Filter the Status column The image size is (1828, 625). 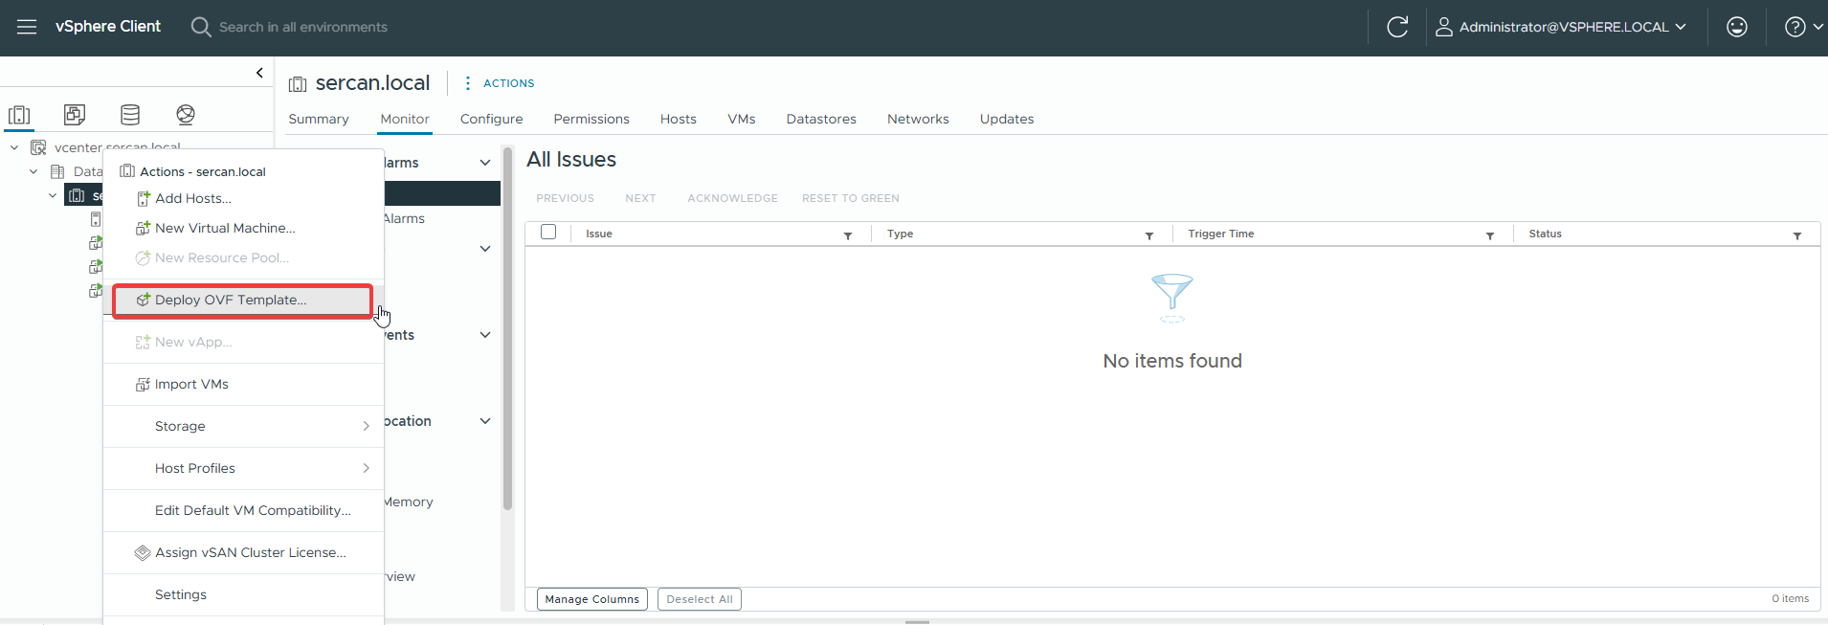1796,235
